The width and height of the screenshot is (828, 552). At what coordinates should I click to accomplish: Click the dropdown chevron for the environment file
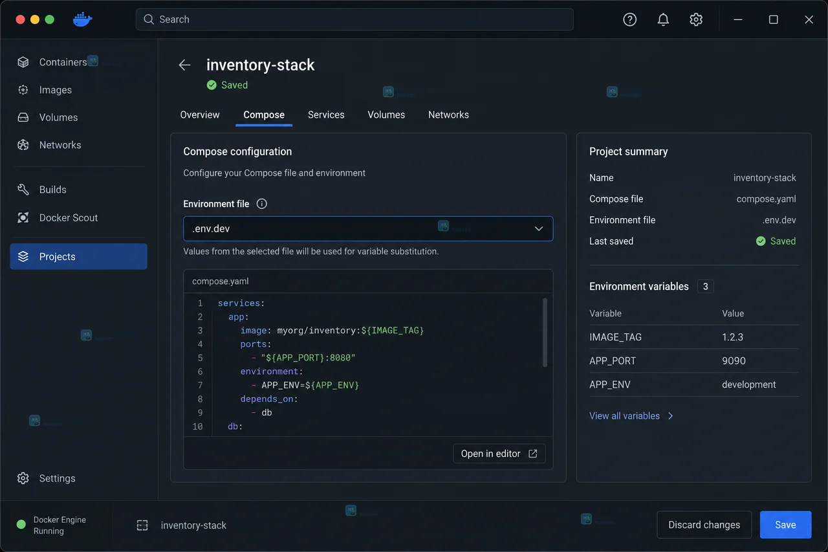[x=539, y=228]
